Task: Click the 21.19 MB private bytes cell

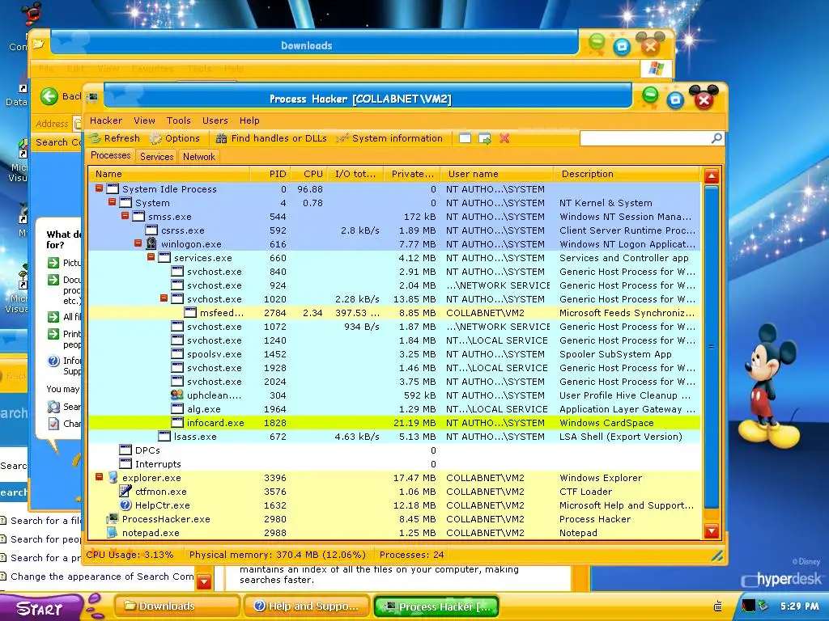Action: click(414, 422)
